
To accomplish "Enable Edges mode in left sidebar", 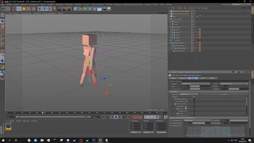I will pyautogui.click(x=2, y=41).
